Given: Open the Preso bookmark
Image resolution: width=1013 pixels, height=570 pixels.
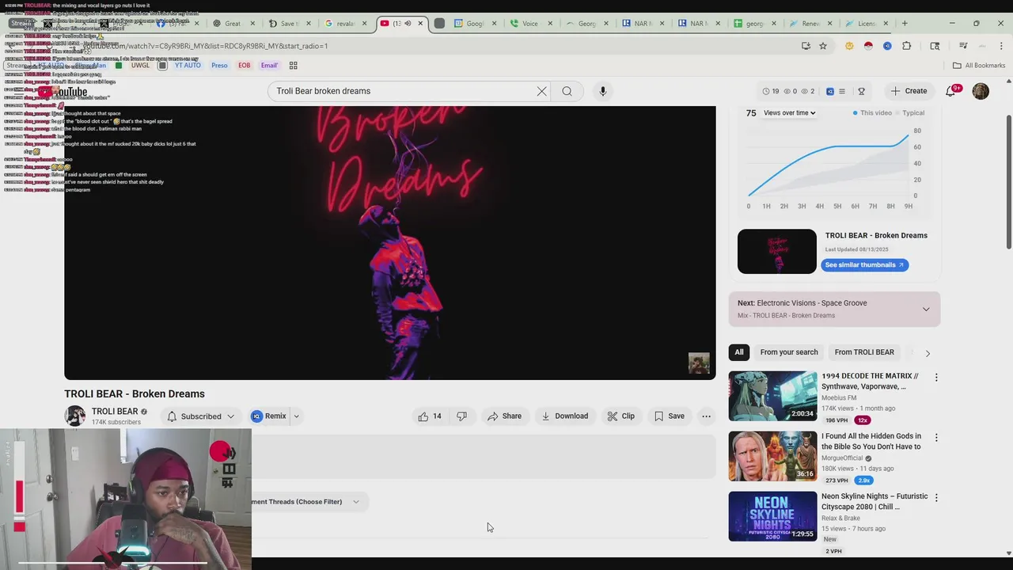Looking at the screenshot, I should pos(219,66).
